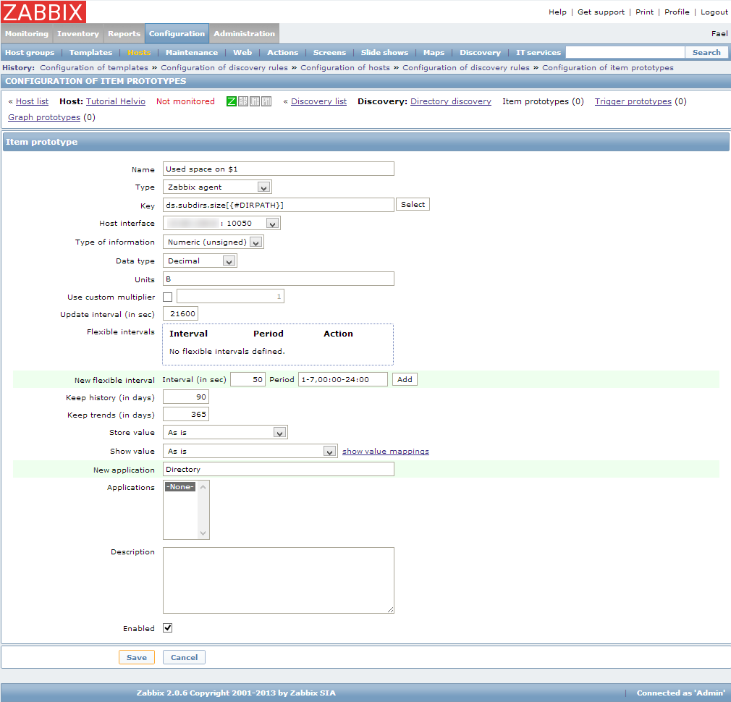Go to Maps submenu
Screen dimensions: 731x702
point(434,53)
